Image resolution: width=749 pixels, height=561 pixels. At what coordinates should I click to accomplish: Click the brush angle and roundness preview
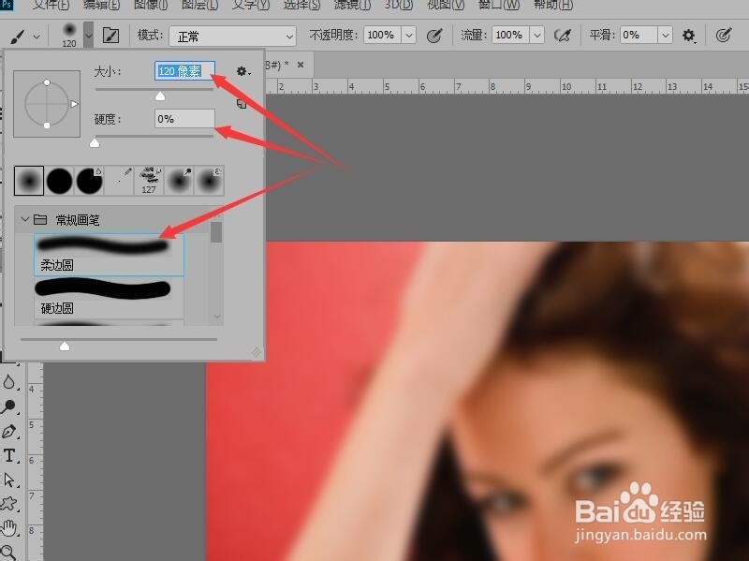[47, 104]
